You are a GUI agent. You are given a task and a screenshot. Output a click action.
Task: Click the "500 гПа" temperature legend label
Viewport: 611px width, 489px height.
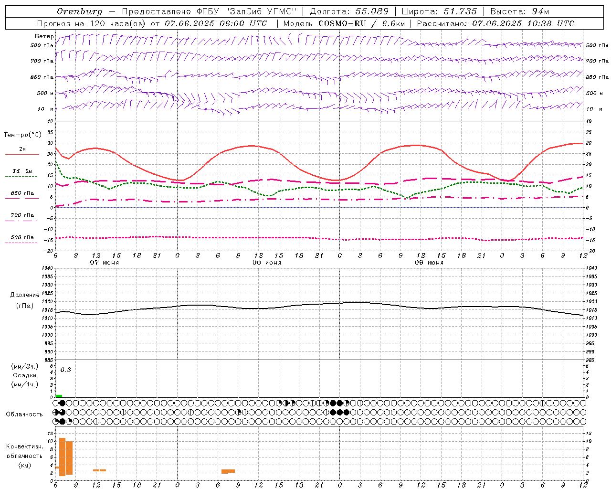tap(22, 237)
